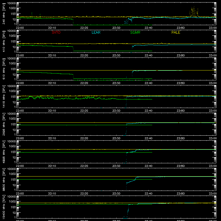This screenshot has width=221, height=221.
Task: Select the 245 MHz [SFU] axis title
Action: pos(4,14)
